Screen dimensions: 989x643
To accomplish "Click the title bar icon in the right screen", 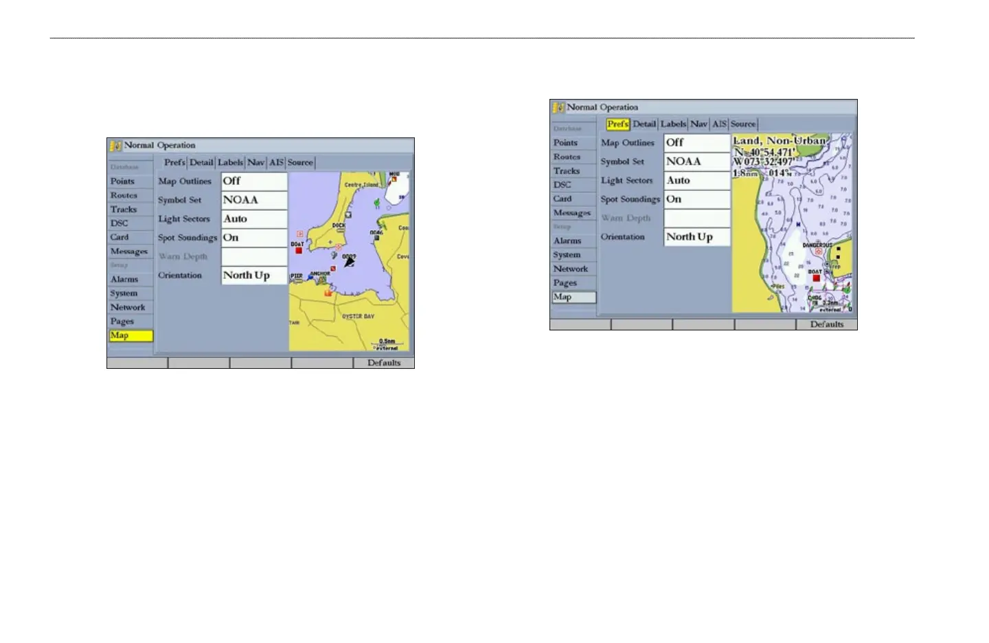I will pos(558,107).
